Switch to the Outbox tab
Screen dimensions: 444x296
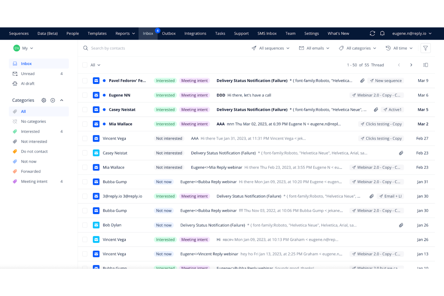click(x=169, y=33)
